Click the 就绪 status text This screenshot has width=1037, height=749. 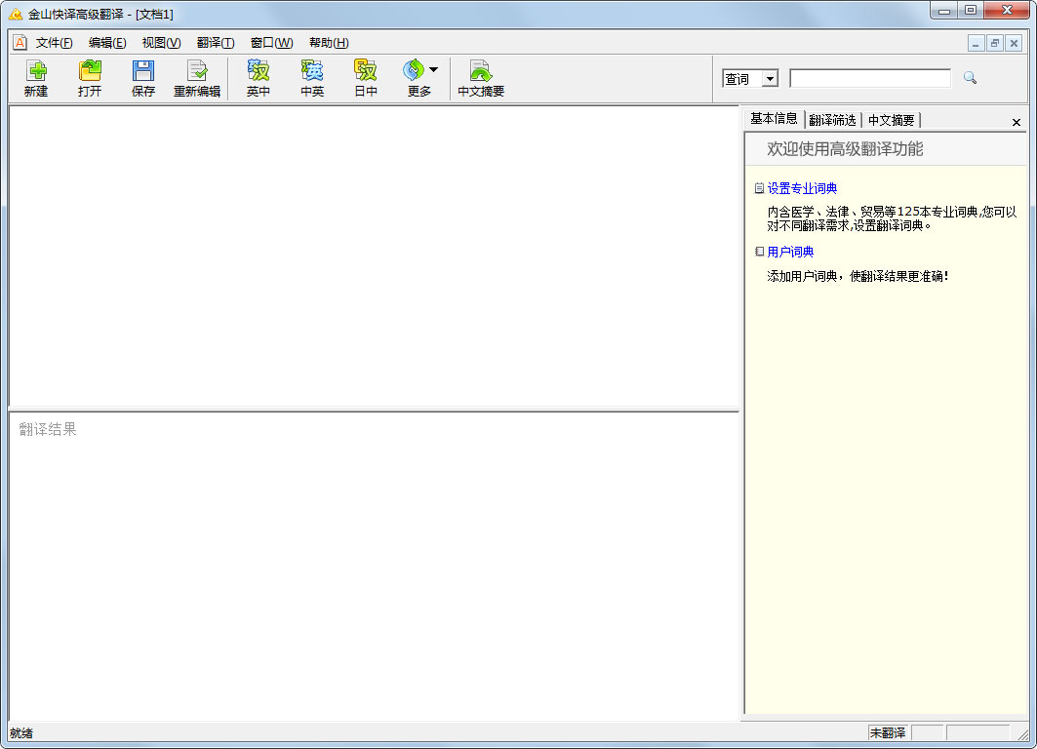point(21,733)
